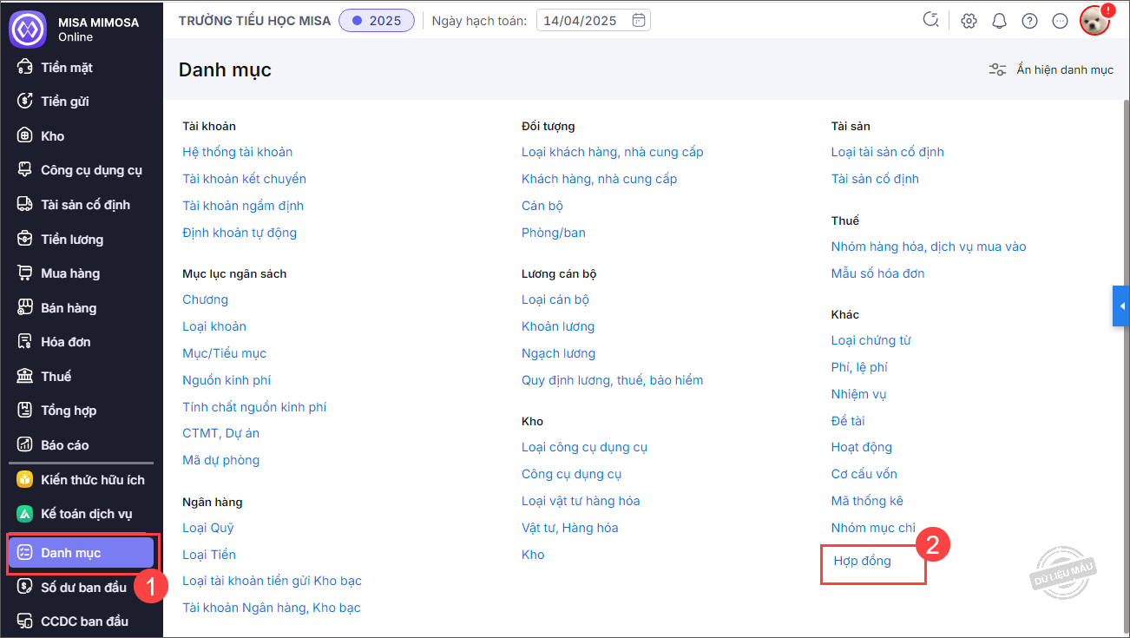Viewport: 1130px width, 638px height.
Task: Click the help question mark icon
Action: pos(1029,21)
